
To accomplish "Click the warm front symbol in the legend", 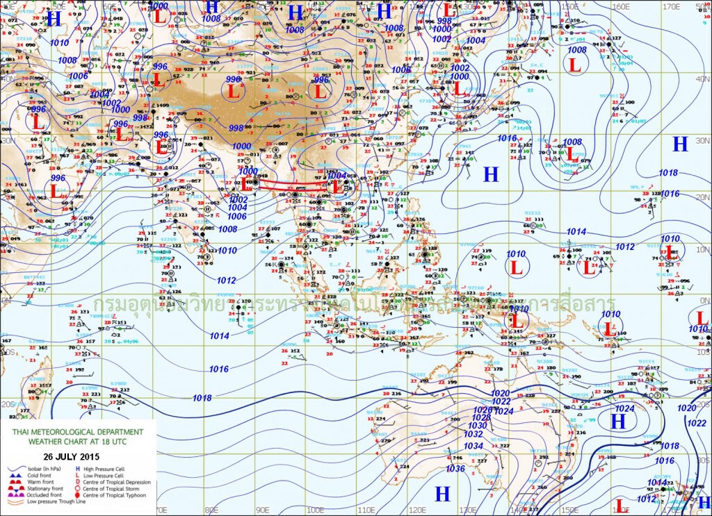I will (x=16, y=481).
